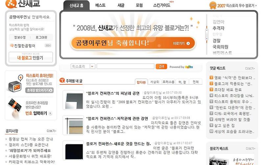The width and height of the screenshot is (263, 165).
Task: Select 국회의원 in the keyword list
Action: click(220, 47)
